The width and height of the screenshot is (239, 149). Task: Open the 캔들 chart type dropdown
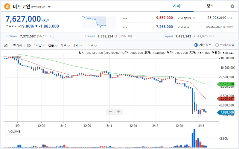53,45
